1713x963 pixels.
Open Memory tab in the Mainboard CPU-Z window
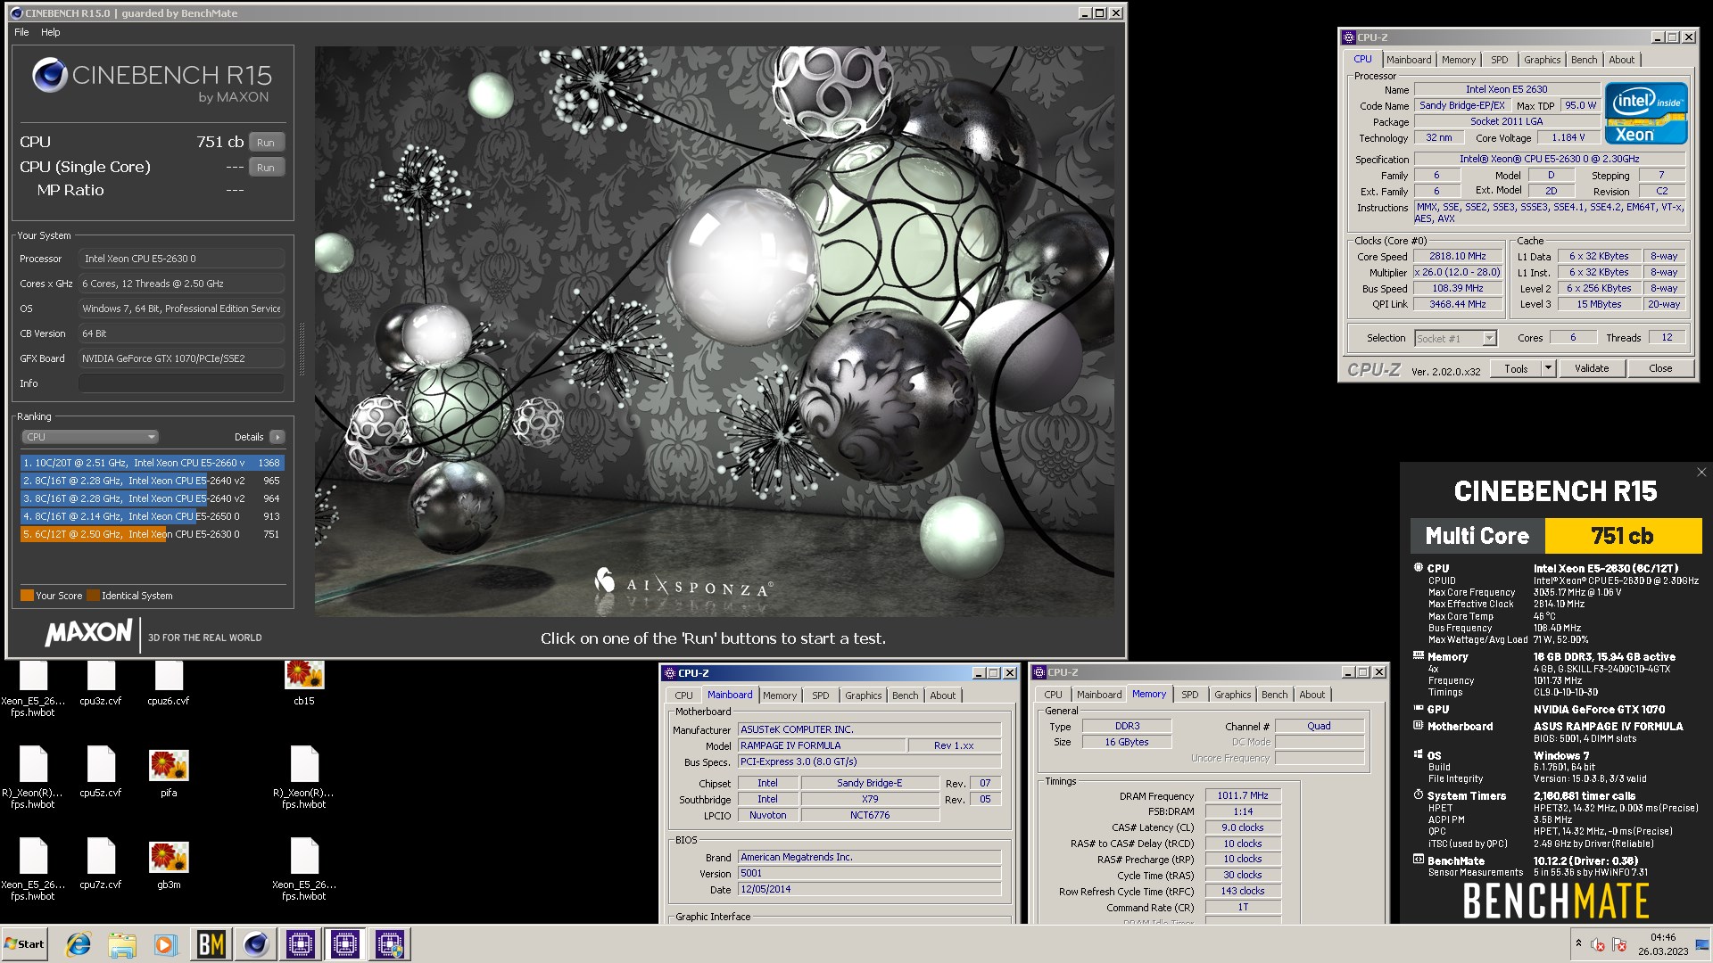pyautogui.click(x=779, y=695)
